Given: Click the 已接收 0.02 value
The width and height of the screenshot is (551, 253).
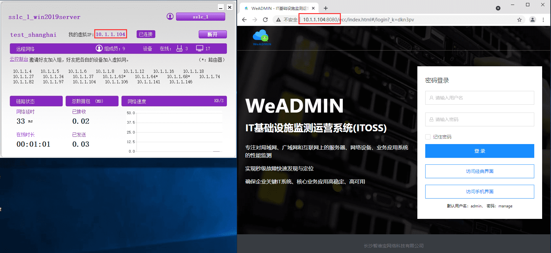Looking at the screenshot, I should pyautogui.click(x=81, y=121).
